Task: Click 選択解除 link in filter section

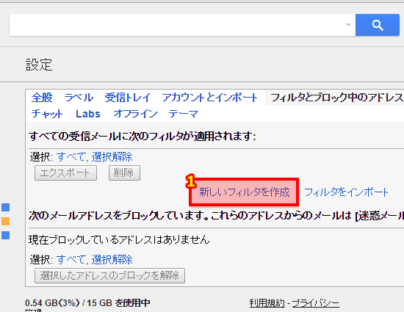Action: coord(112,157)
